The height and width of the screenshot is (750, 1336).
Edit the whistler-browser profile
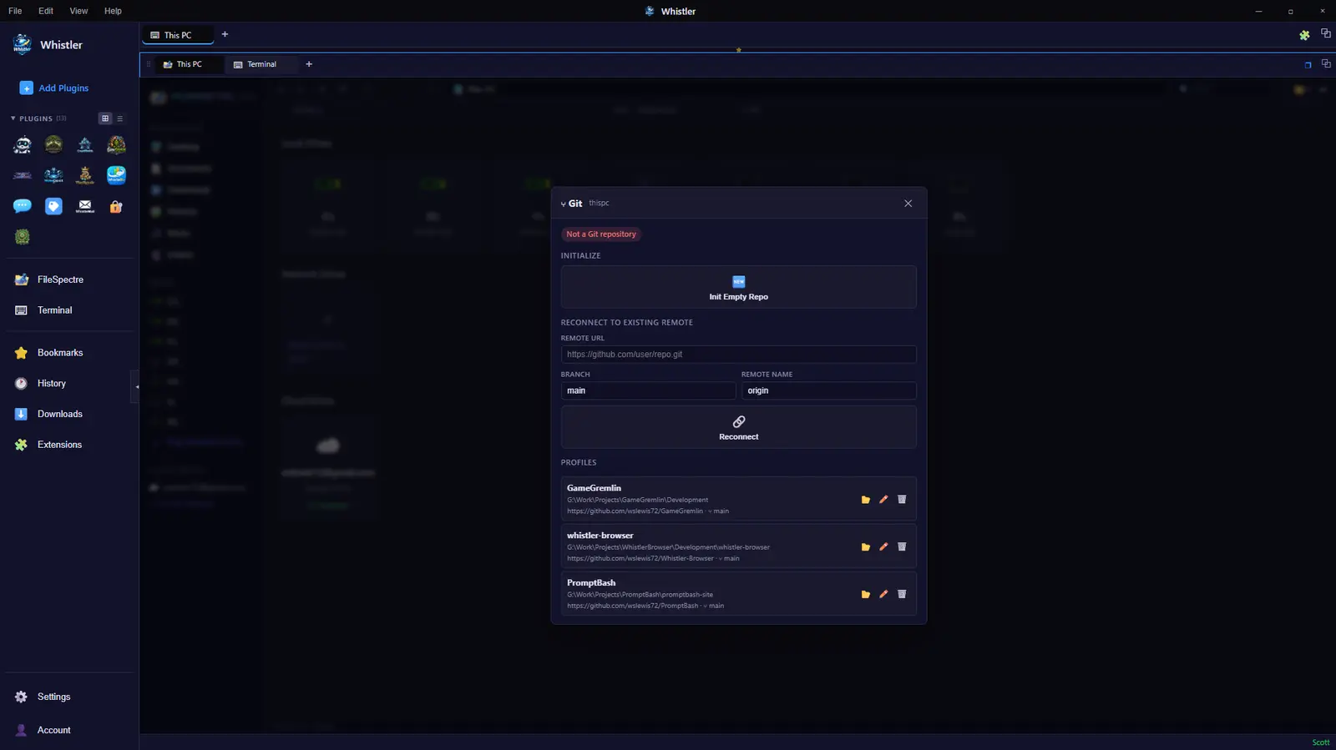point(883,547)
